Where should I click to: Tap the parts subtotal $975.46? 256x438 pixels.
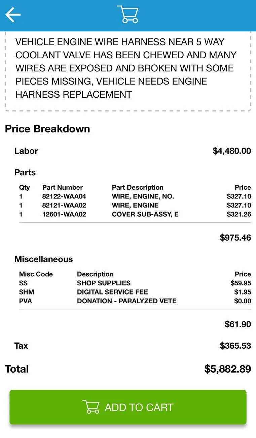tap(235, 238)
